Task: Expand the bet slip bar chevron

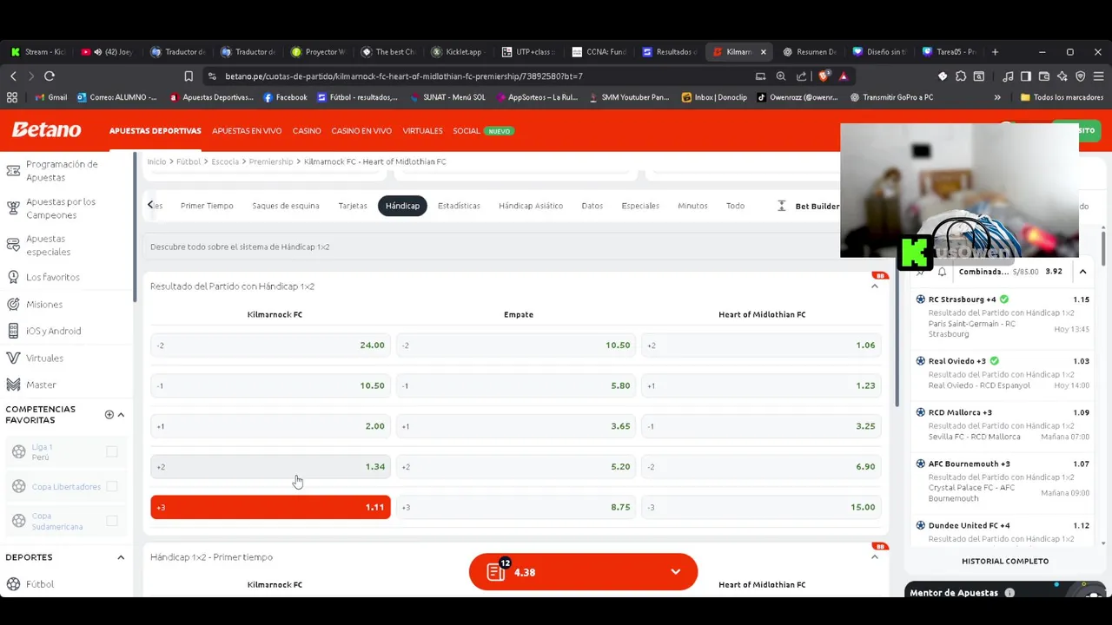Action: 675,572
